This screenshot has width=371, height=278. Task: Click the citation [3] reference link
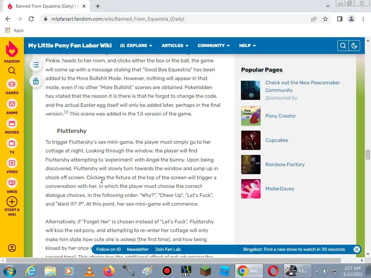[x=66, y=112]
